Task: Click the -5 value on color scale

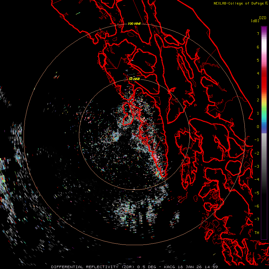Action: (x=257, y=193)
